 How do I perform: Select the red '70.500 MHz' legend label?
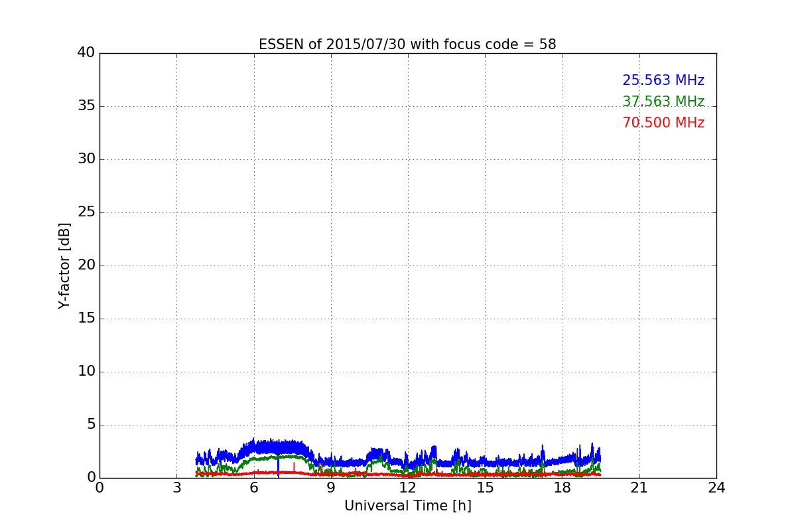663,123
